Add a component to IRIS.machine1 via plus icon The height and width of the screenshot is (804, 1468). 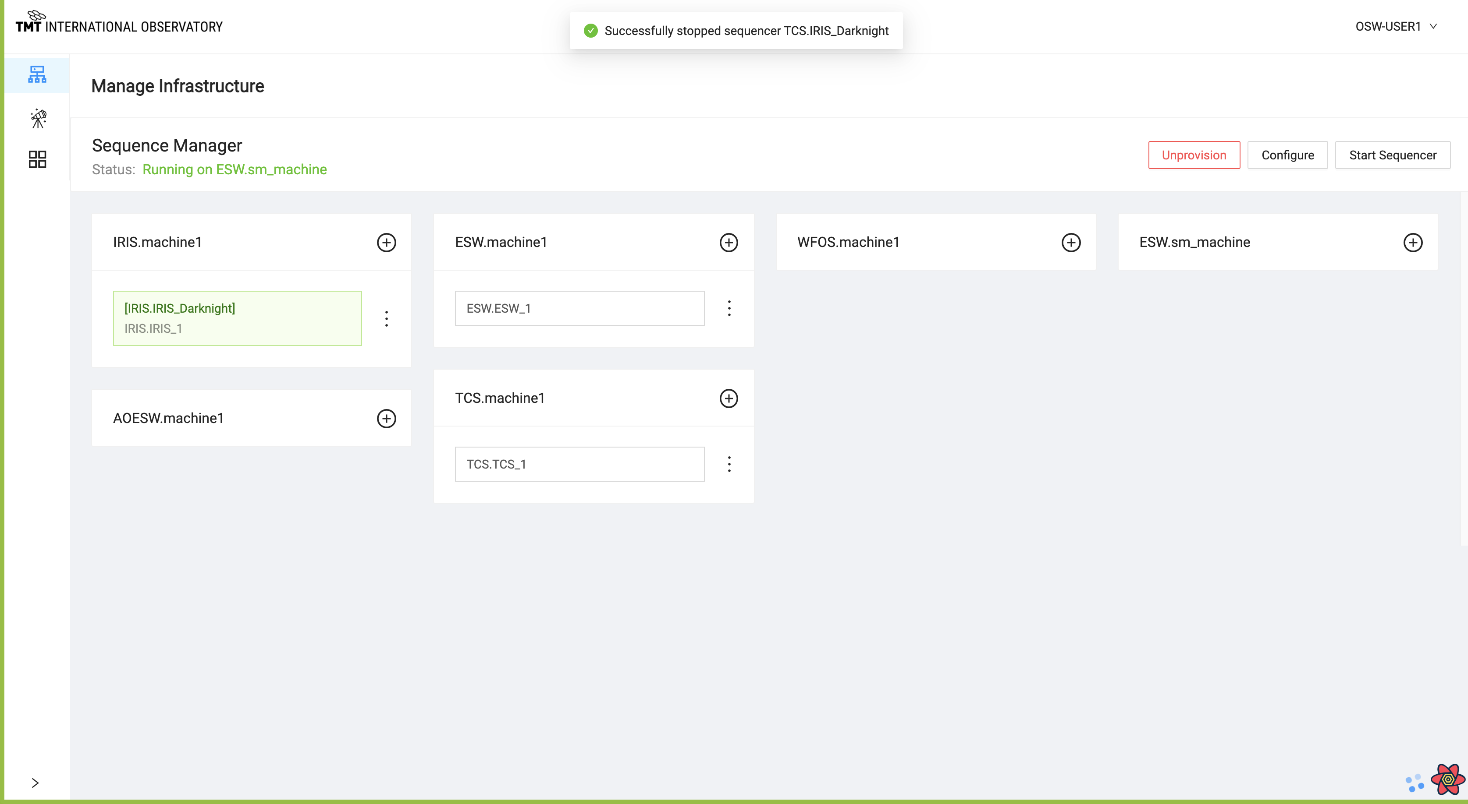tap(386, 242)
